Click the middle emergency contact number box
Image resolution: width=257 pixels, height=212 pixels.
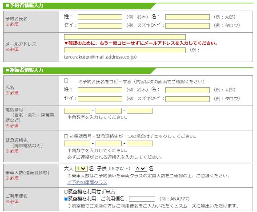(108, 144)
